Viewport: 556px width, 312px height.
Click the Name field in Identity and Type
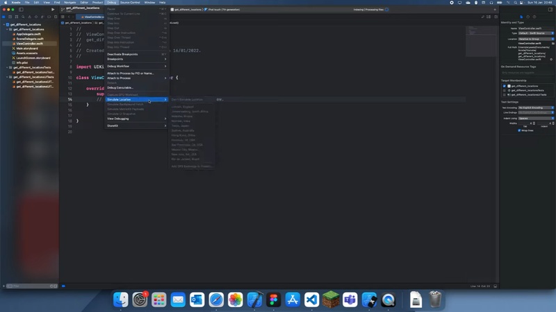(x=536, y=28)
